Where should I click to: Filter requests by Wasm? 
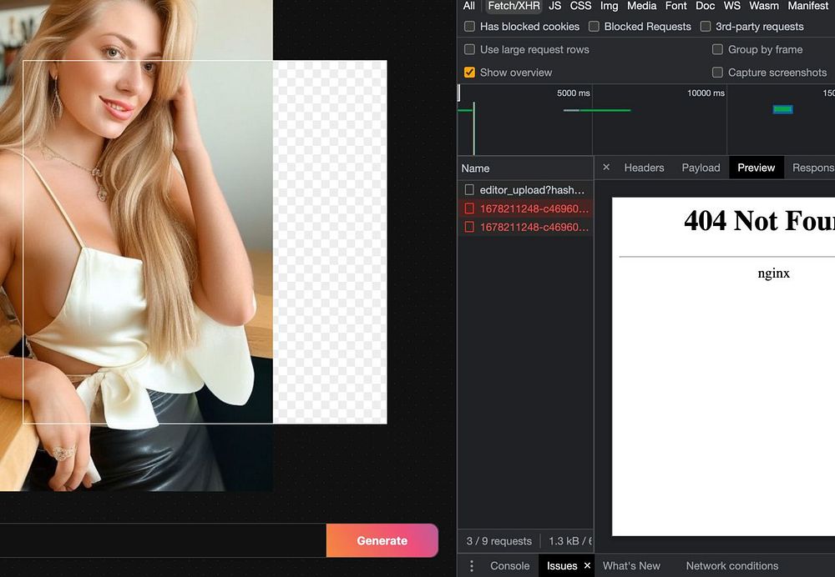(x=764, y=6)
